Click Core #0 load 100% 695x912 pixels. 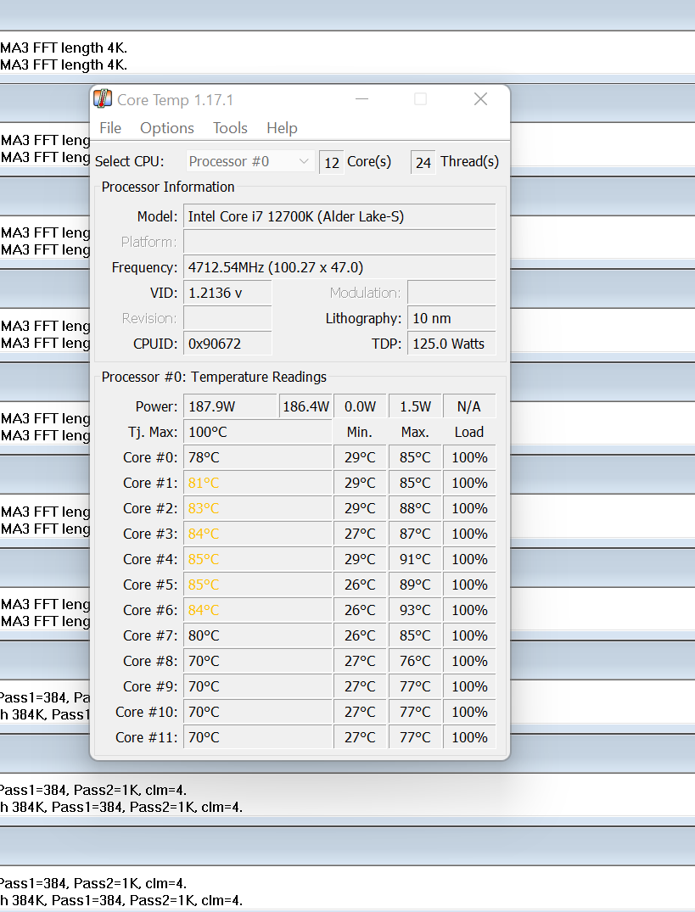click(x=469, y=458)
